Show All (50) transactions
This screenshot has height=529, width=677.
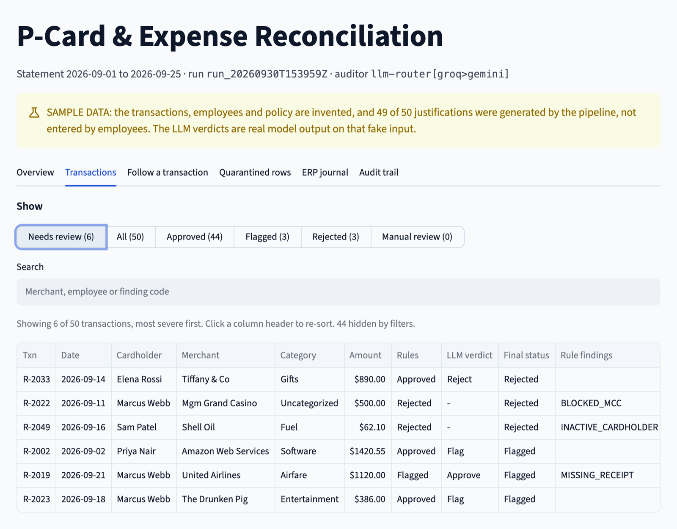tap(130, 237)
